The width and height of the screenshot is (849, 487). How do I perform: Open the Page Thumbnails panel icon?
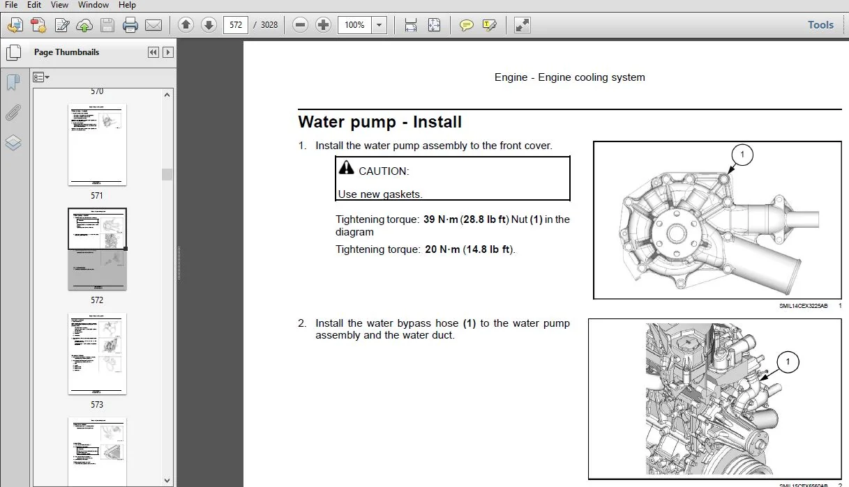click(13, 52)
